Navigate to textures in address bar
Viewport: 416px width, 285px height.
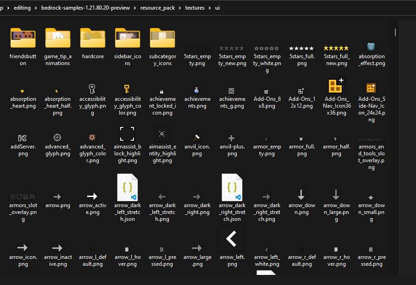pos(195,8)
